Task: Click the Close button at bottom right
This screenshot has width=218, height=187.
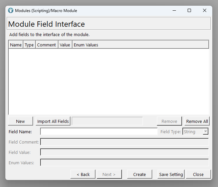Action: pyautogui.click(x=198, y=174)
